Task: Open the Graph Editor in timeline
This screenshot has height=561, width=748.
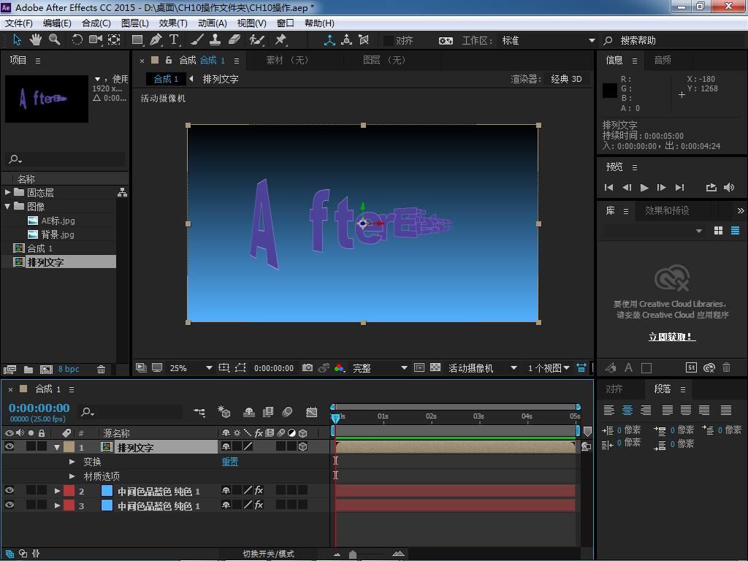Action: [311, 412]
